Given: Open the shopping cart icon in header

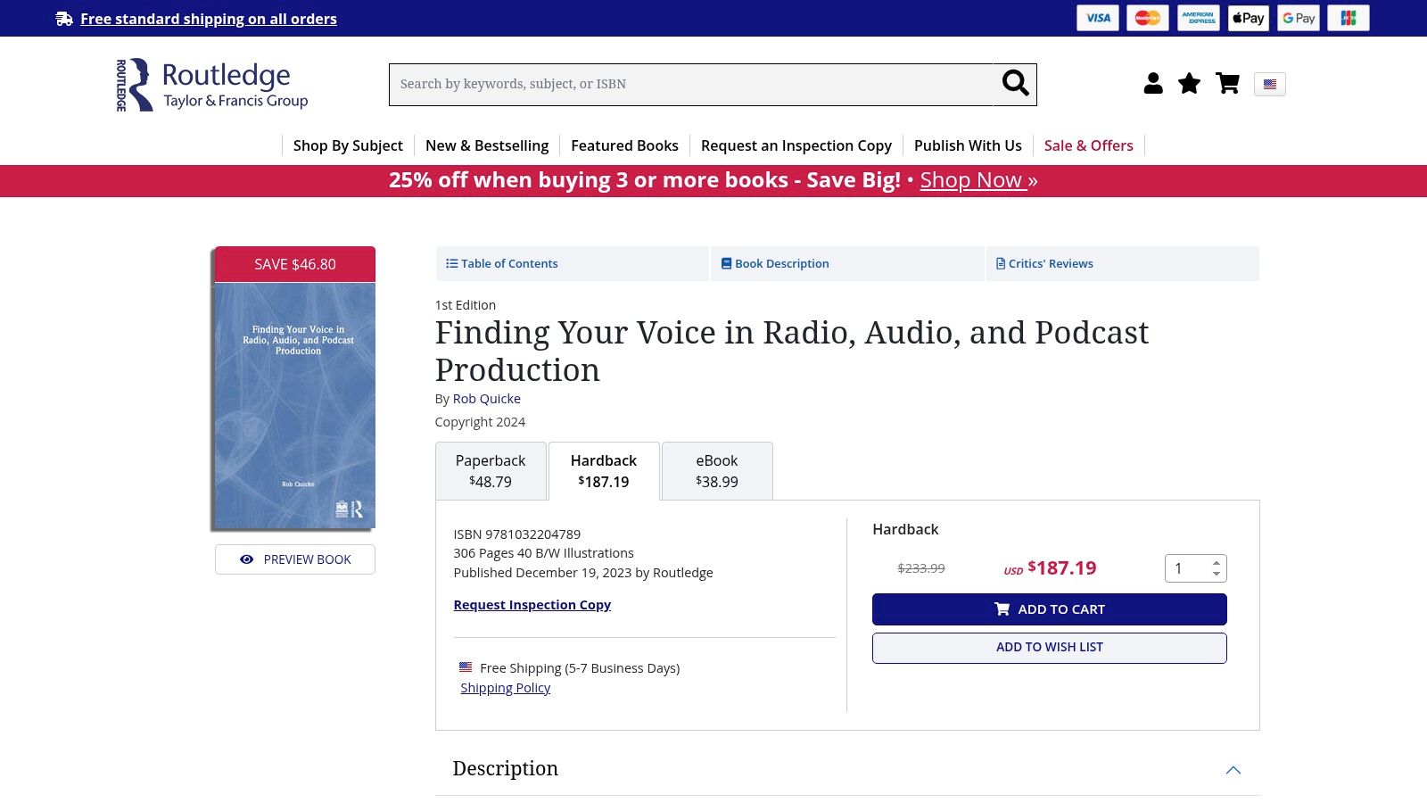Looking at the screenshot, I should [1228, 84].
